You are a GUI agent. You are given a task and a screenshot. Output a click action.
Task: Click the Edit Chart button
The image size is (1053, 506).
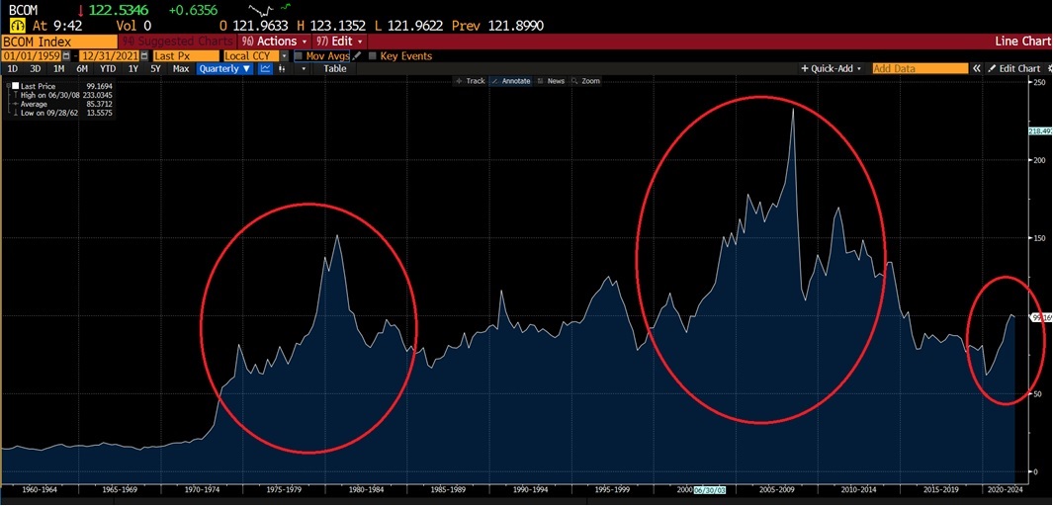[1014, 68]
